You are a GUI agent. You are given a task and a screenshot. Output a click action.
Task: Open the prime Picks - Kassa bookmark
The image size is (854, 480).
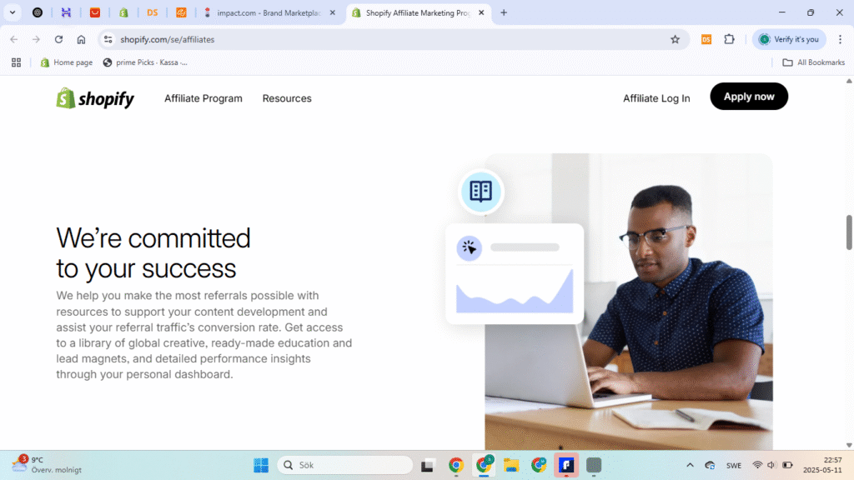coord(145,62)
